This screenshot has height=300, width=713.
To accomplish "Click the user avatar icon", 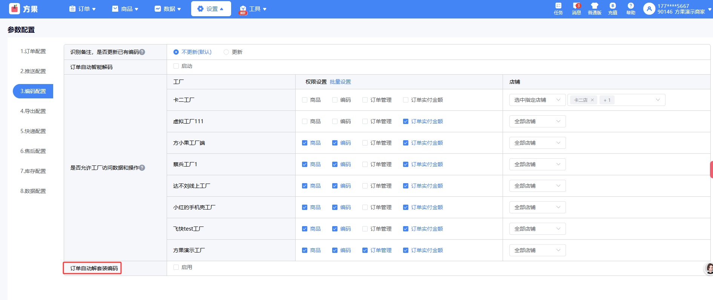I will (649, 9).
